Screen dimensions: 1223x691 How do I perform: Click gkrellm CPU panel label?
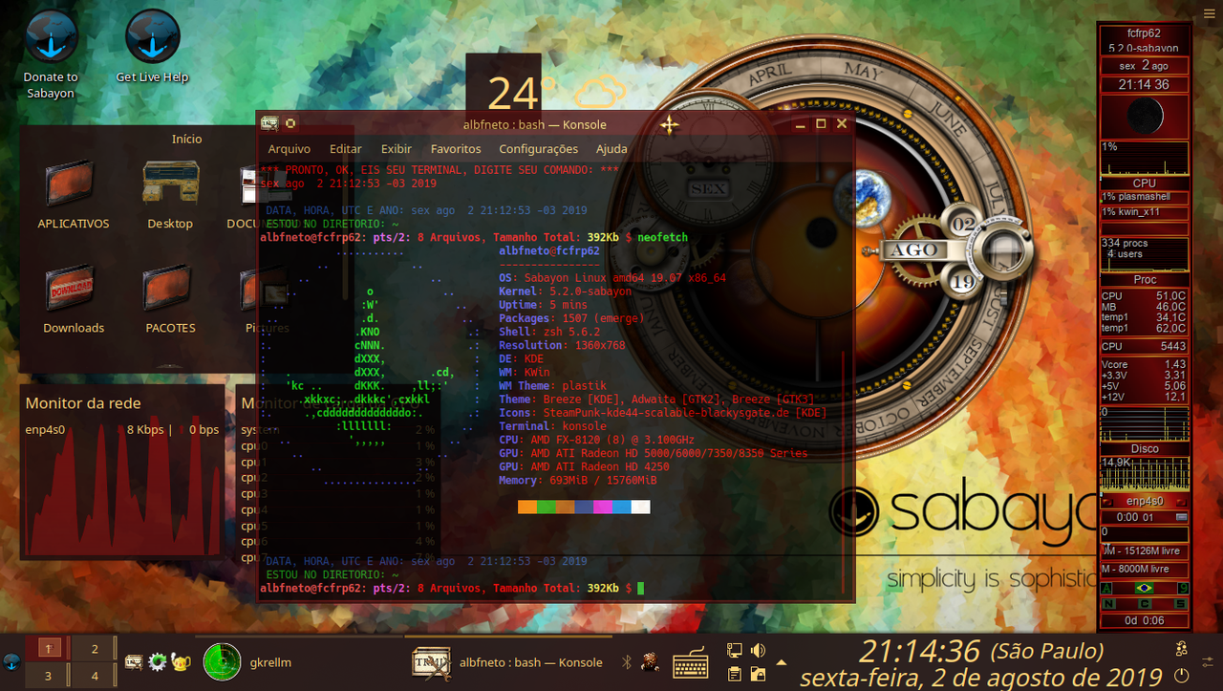(x=1144, y=183)
